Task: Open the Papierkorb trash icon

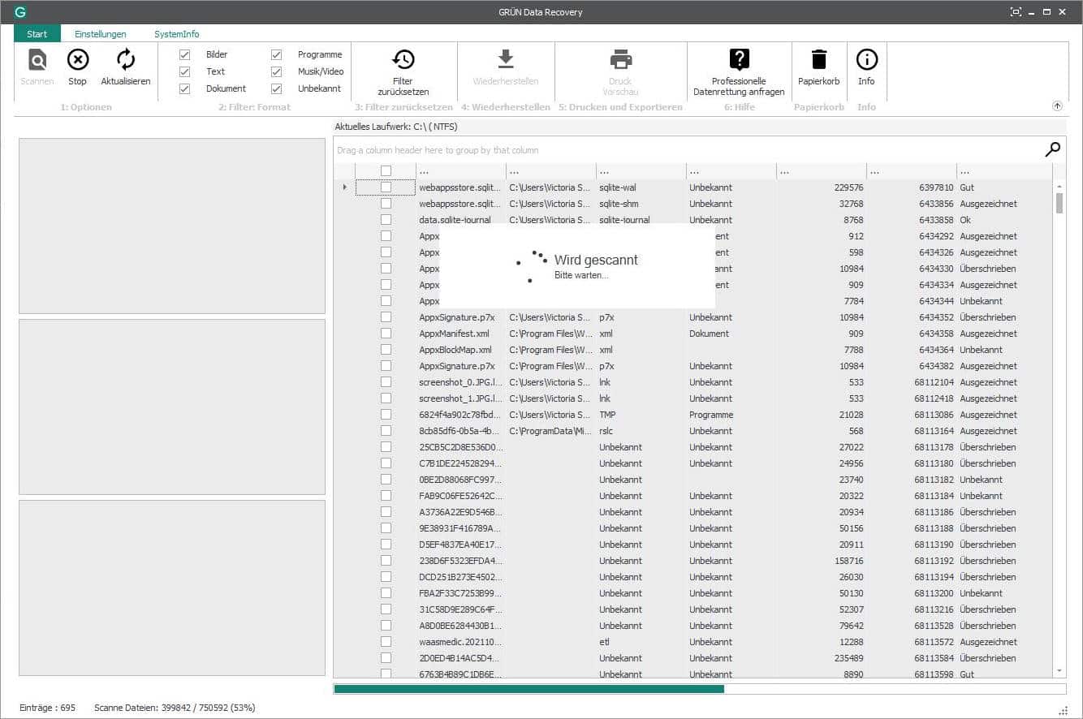Action: click(818, 60)
